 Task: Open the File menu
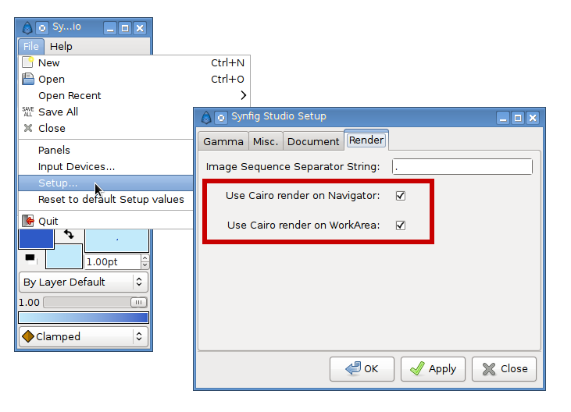coord(31,47)
